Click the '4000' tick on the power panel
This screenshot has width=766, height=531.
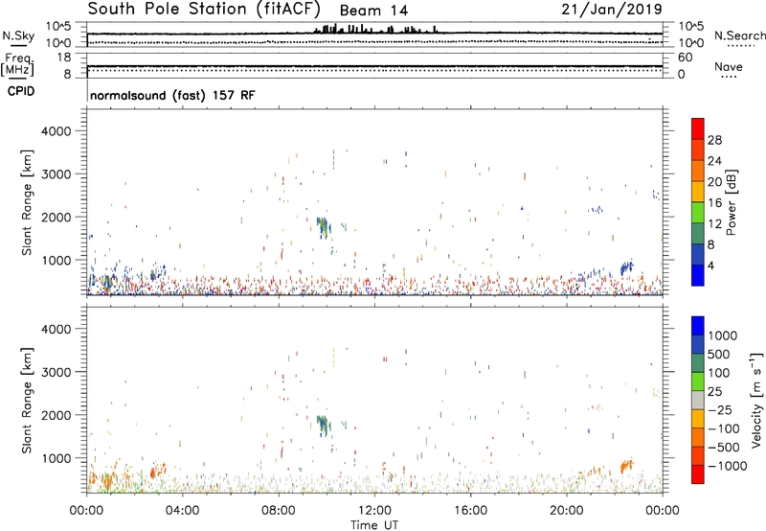pos(56,131)
